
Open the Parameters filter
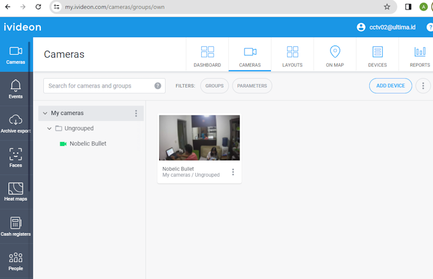(x=252, y=86)
